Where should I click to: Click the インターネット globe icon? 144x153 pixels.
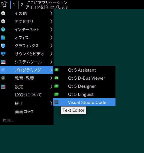(x=3, y=29)
